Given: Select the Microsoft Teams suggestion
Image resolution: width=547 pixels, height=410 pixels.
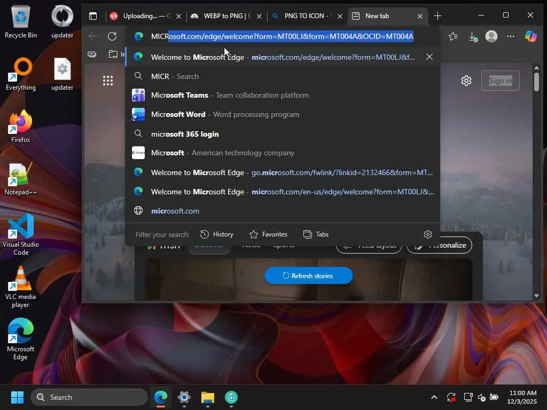Looking at the screenshot, I should coord(283,95).
